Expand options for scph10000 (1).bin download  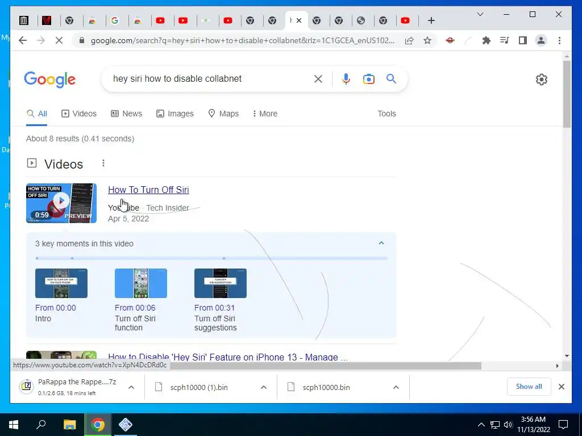tap(264, 387)
